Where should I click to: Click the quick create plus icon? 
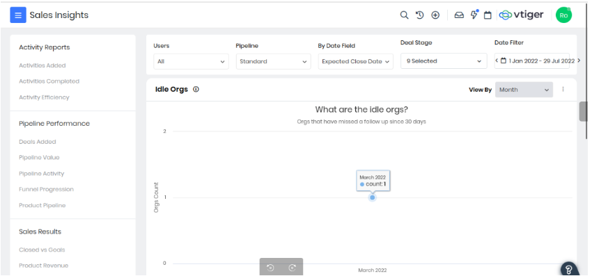(x=435, y=15)
